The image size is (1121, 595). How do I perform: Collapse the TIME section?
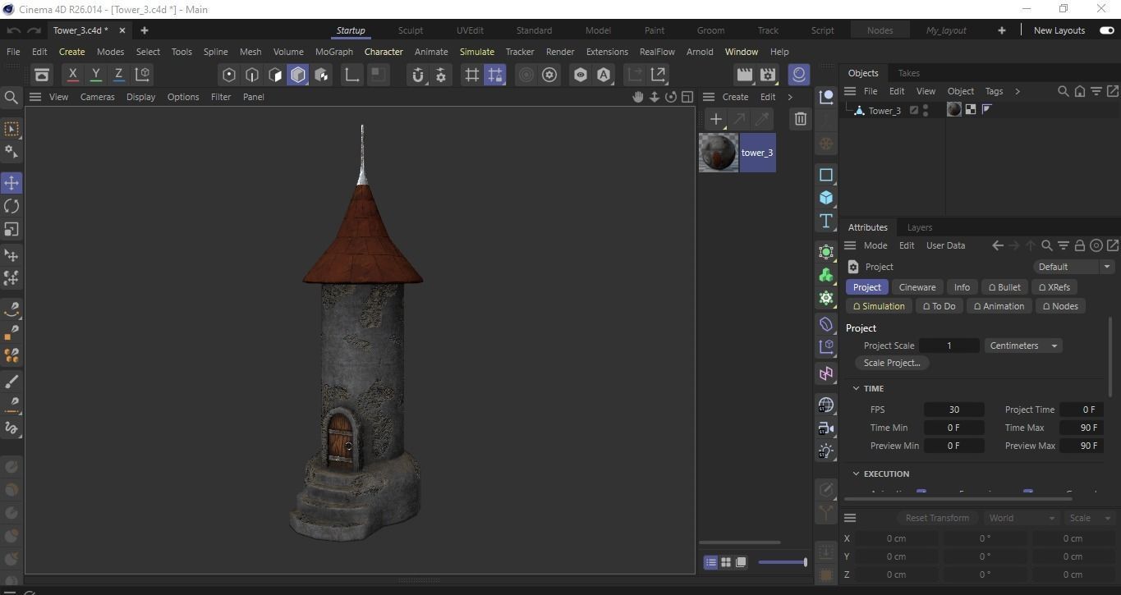point(856,388)
